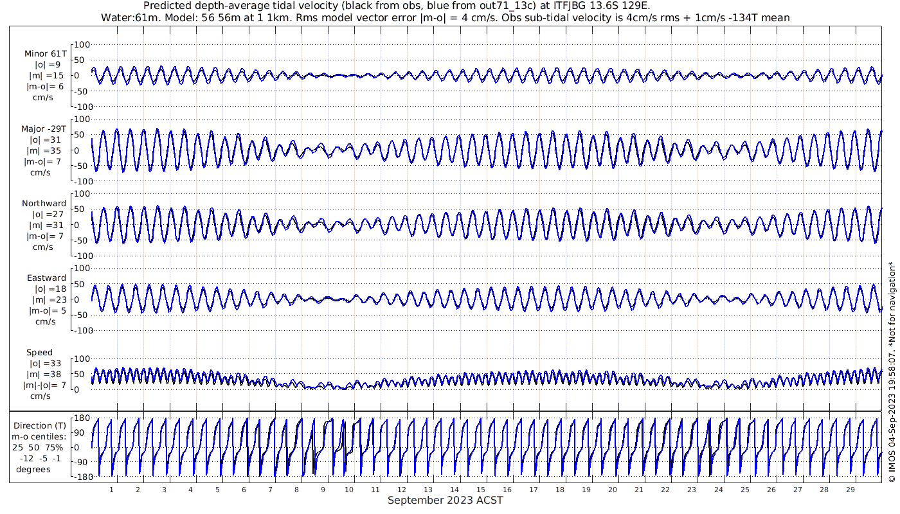Click the 'Northward' panel label
Viewport: 900px width, 514px height.
click(44, 204)
